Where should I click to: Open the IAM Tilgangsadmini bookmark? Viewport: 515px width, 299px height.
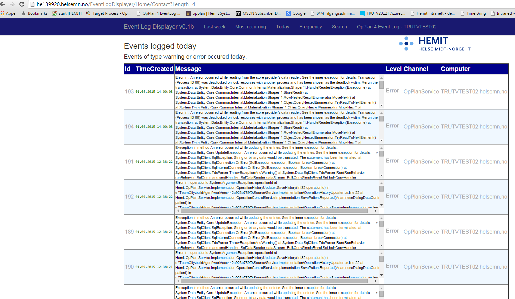coord(333,13)
